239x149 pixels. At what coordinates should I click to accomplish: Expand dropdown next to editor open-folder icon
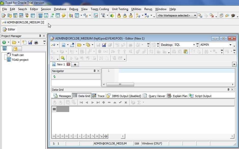click(x=84, y=45)
